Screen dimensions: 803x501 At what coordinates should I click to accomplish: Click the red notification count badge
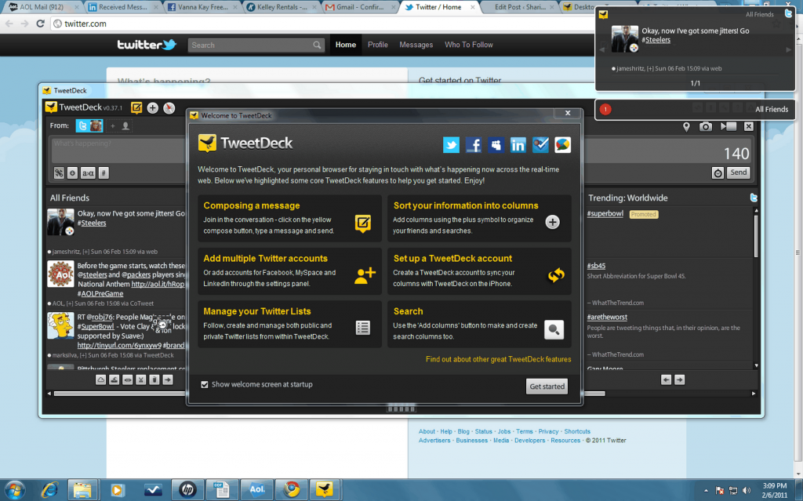[605, 109]
